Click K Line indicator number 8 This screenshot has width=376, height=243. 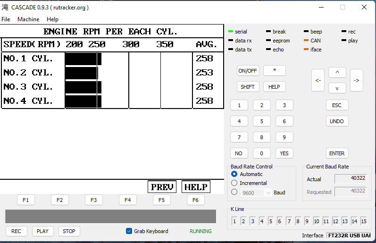(298, 221)
